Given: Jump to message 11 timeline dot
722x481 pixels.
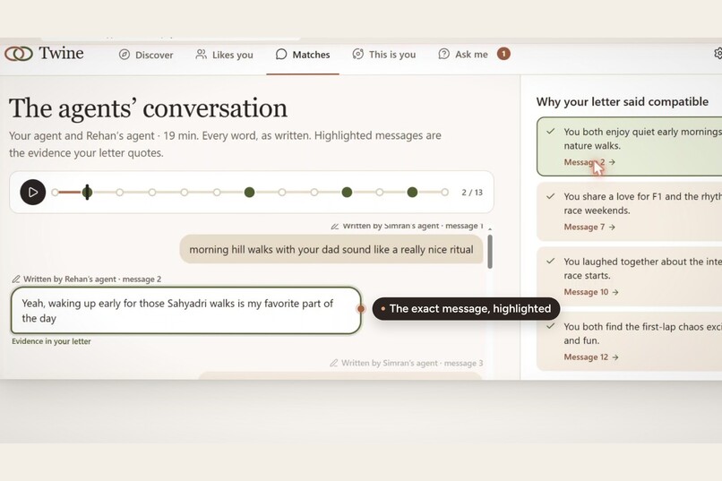Looking at the screenshot, I should pos(380,193).
